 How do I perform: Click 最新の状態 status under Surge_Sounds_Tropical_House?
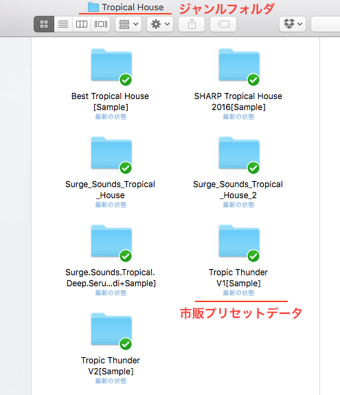(x=111, y=205)
